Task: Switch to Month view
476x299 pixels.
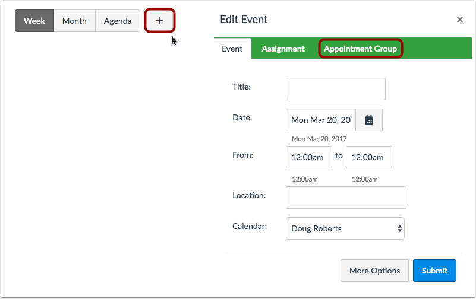Action: click(x=74, y=21)
